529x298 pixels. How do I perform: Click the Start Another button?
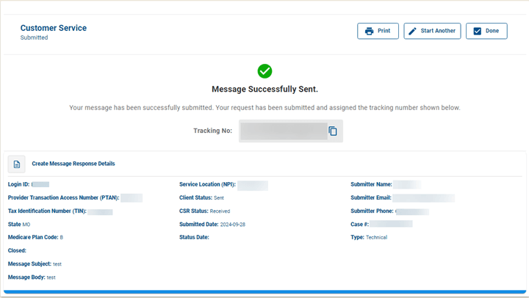tap(432, 31)
